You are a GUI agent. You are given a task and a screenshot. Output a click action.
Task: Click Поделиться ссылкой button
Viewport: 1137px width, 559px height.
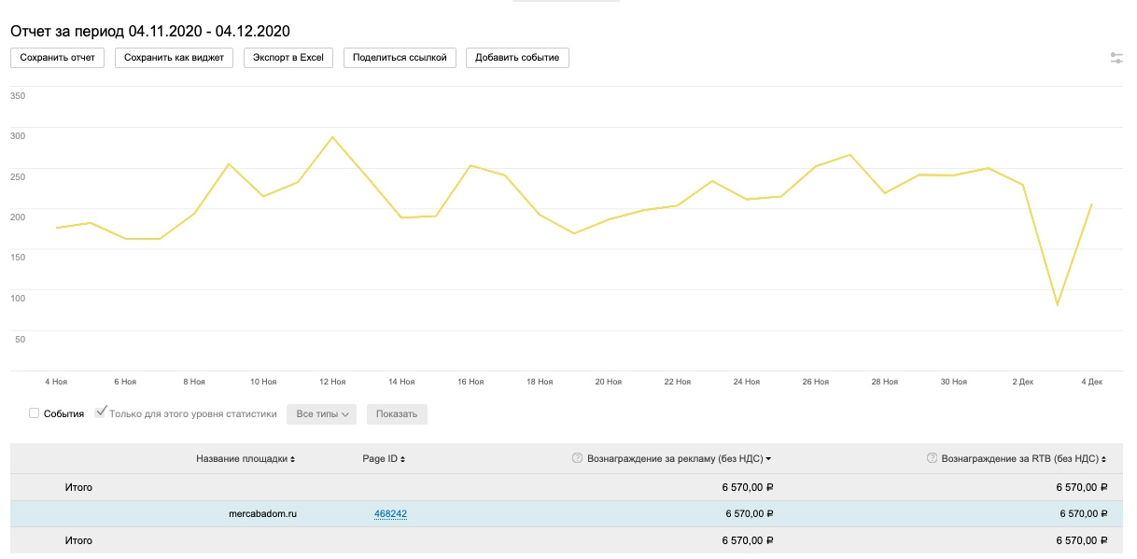pyautogui.click(x=400, y=58)
